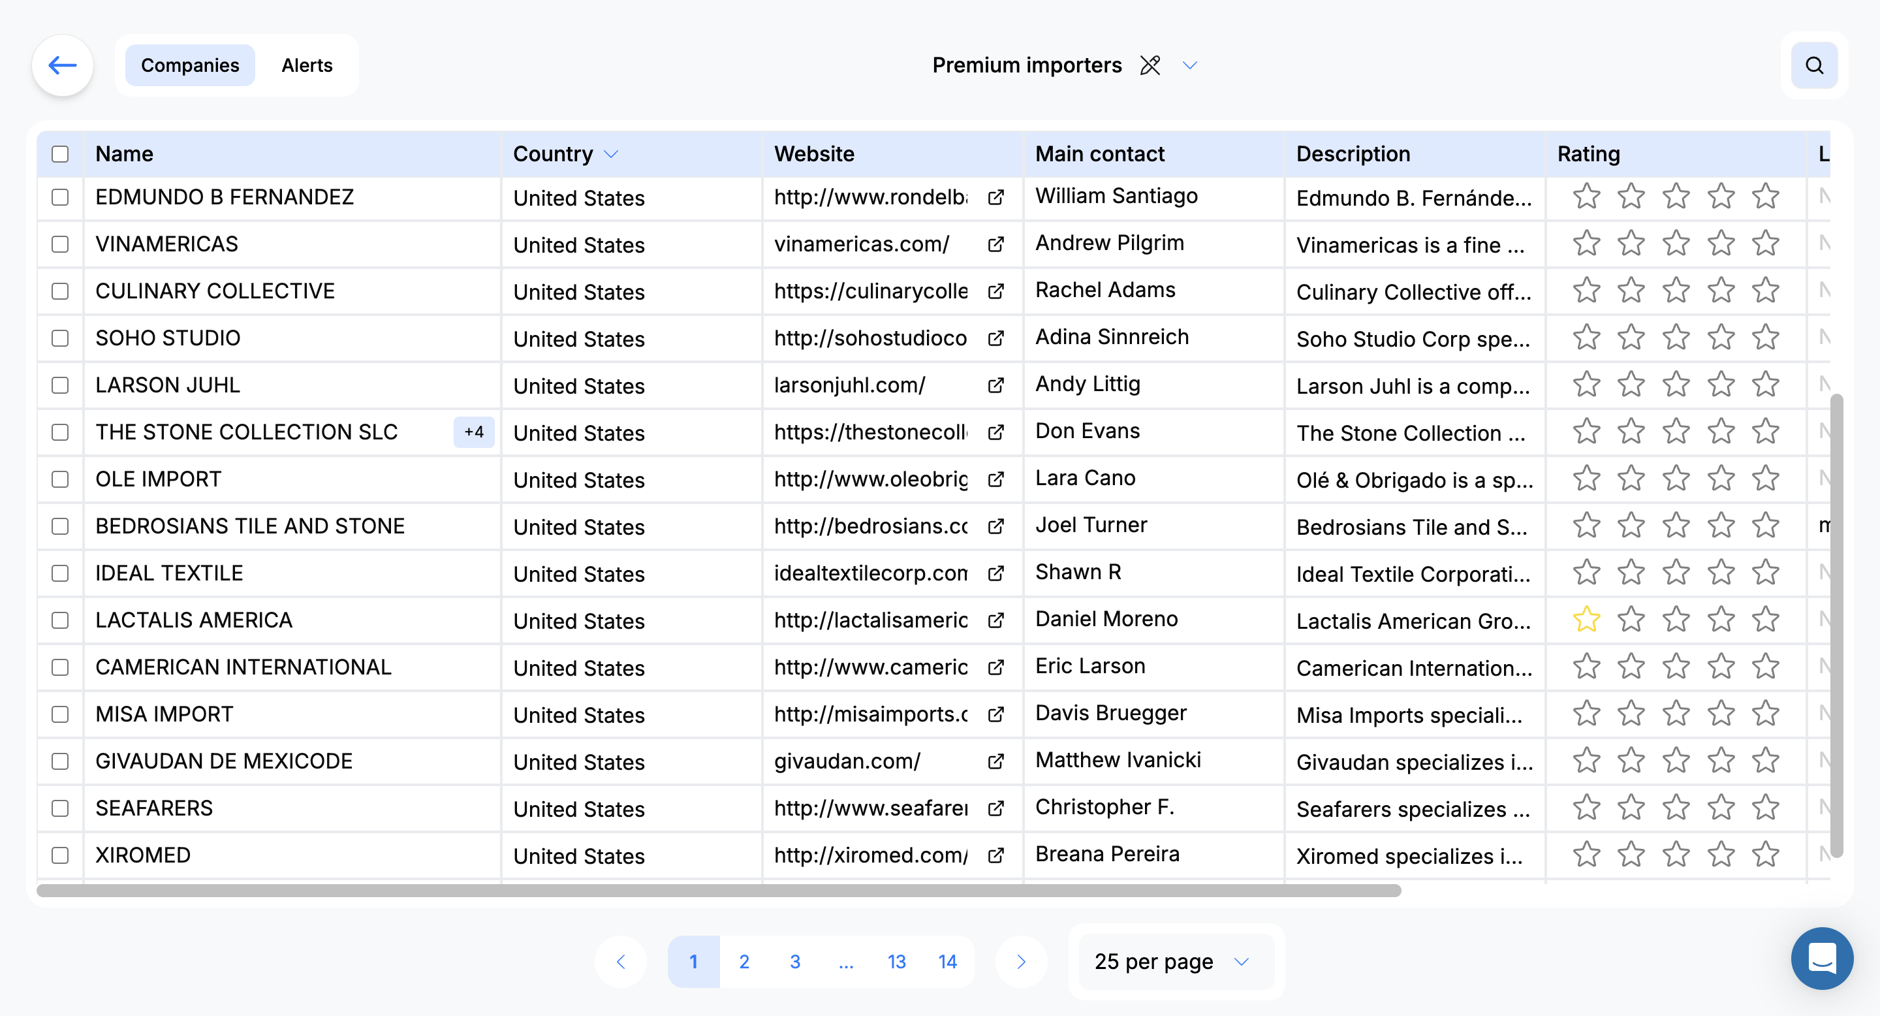Open the 25 per page dropdown

pyautogui.click(x=1174, y=961)
